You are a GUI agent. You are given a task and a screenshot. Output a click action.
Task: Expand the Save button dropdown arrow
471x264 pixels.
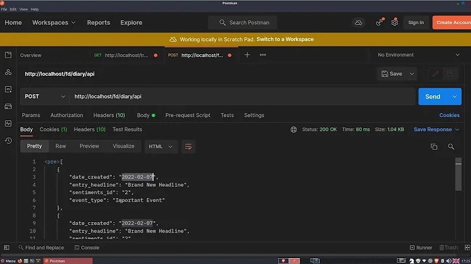[412, 74]
